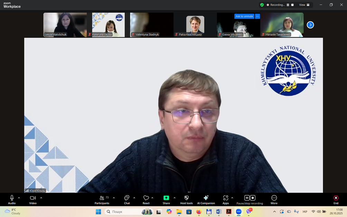Image resolution: width=347 pixels, height=217 pixels.
Task: Toggle the Audio microphone mute
Action: tap(12, 198)
